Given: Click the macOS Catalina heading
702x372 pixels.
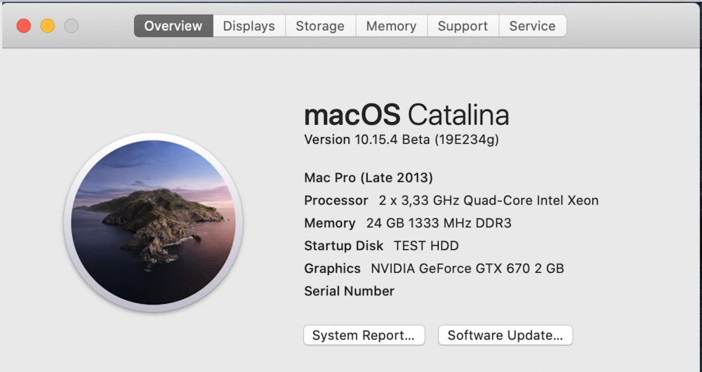Looking at the screenshot, I should coord(406,115).
